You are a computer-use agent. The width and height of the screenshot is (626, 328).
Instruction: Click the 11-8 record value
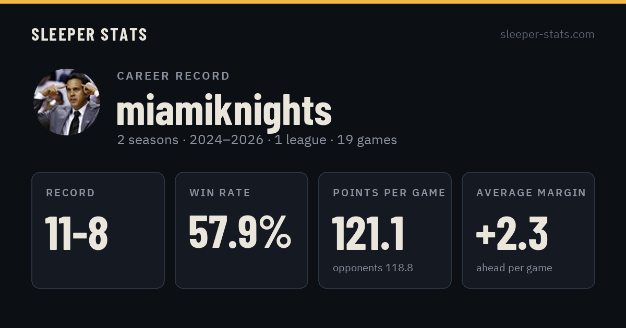tap(76, 233)
